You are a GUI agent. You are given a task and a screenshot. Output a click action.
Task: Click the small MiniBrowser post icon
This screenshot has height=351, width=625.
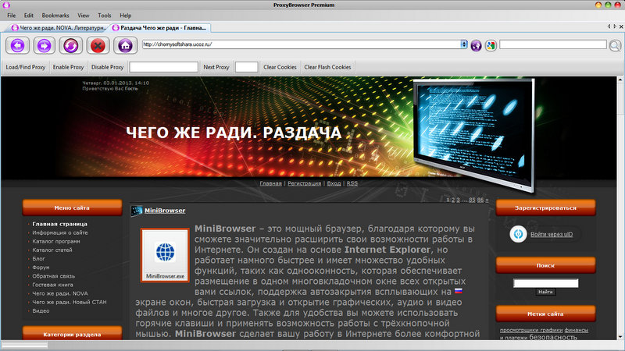tap(137, 211)
